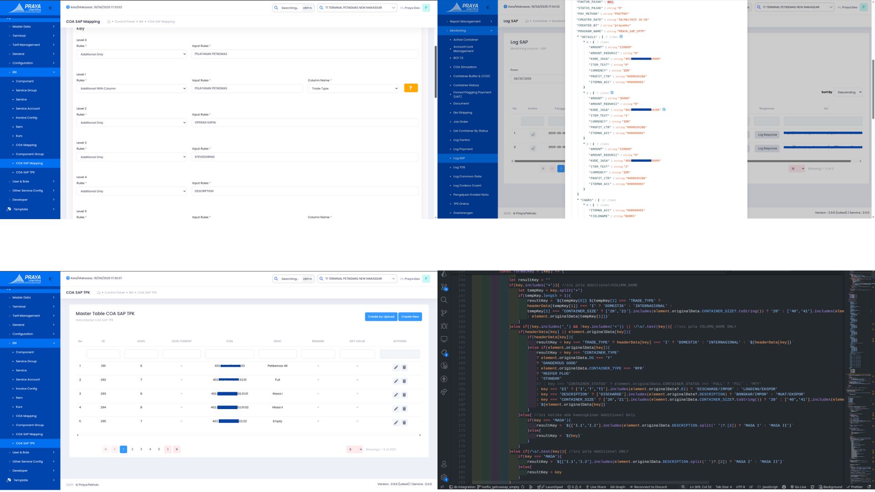Open the Sort By Descending dropdown
875x492 pixels.
point(848,92)
